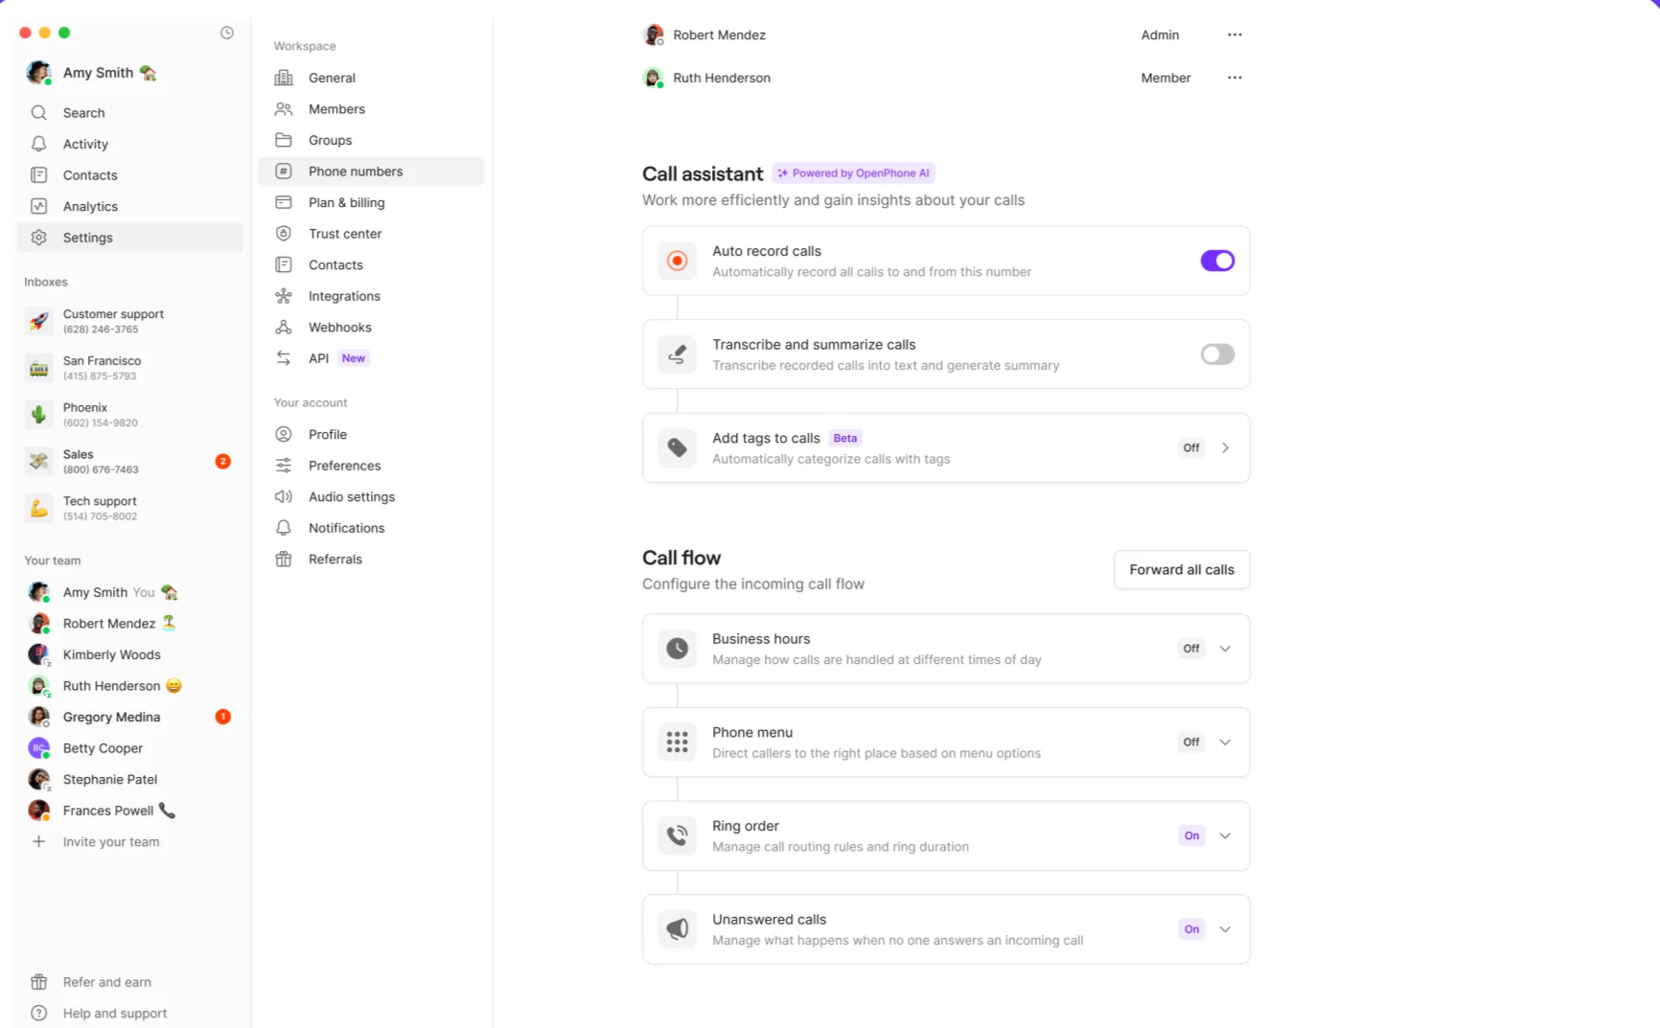Click the Unanswered calls megaphone icon

tap(678, 929)
